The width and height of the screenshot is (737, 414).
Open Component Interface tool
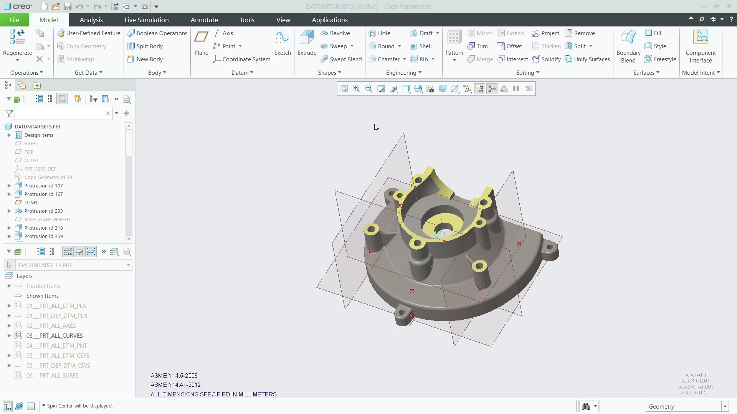coord(701,46)
